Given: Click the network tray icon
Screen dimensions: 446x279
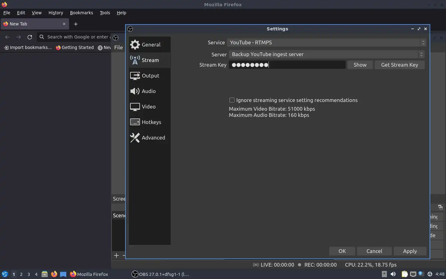Looking at the screenshot, I should [x=413, y=274].
